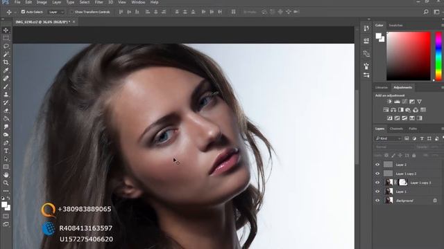Select the Layer 1 copy 2 layer name
The height and width of the screenshot is (249, 444).
[406, 174]
